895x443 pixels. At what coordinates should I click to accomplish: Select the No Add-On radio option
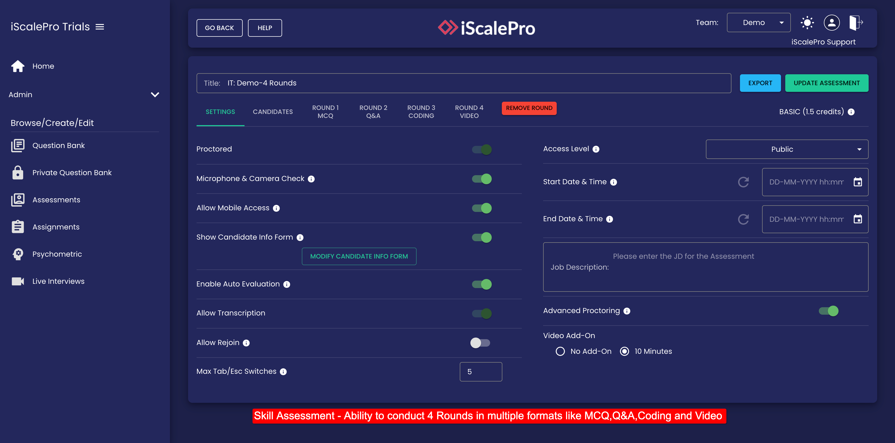click(560, 351)
